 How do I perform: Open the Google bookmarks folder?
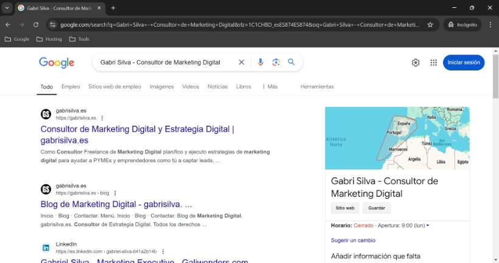pyautogui.click(x=17, y=39)
